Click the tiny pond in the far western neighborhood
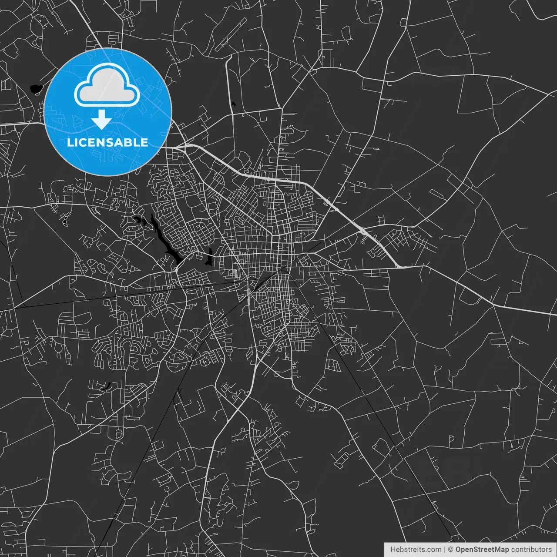 (x=65, y=221)
